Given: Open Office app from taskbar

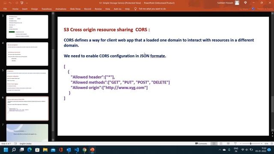Looking at the screenshot, I should point(61,150).
